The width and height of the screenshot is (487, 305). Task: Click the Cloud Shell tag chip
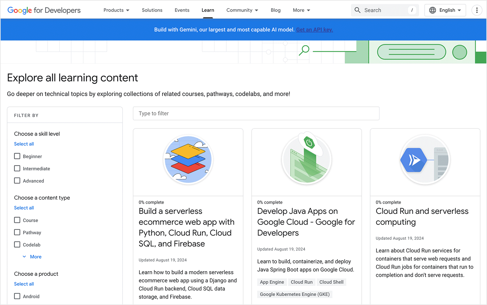click(x=331, y=282)
